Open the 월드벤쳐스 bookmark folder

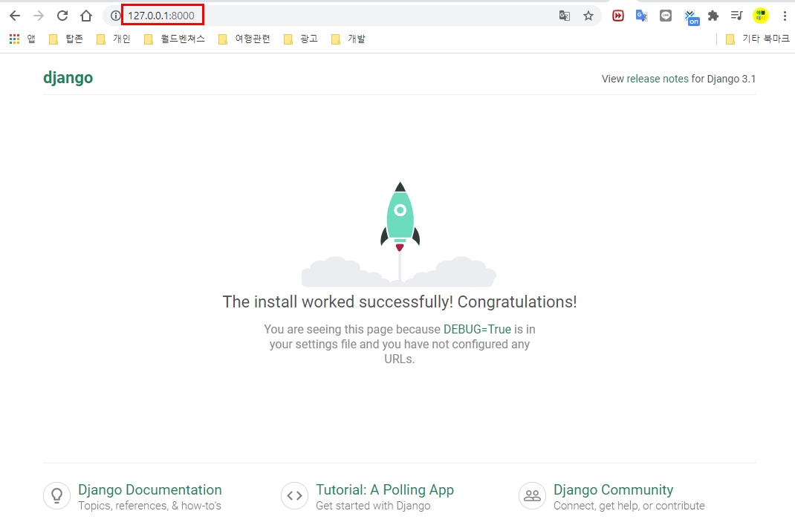coord(175,39)
